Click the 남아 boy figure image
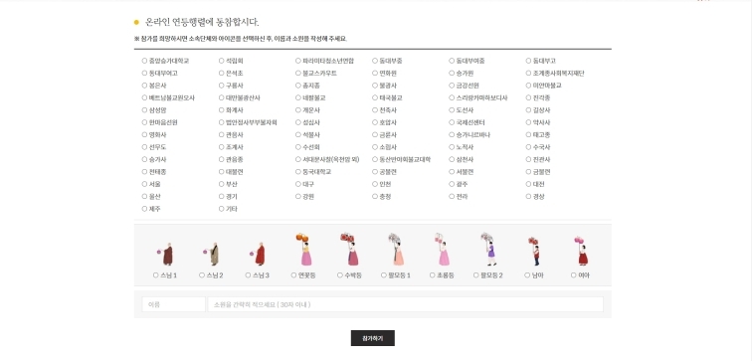This screenshot has height=361, width=752. pyautogui.click(x=534, y=252)
